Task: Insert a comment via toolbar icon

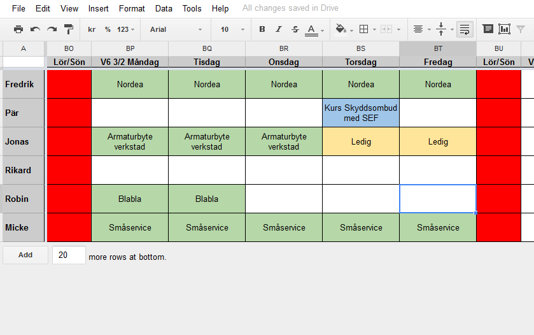Action: [488, 29]
